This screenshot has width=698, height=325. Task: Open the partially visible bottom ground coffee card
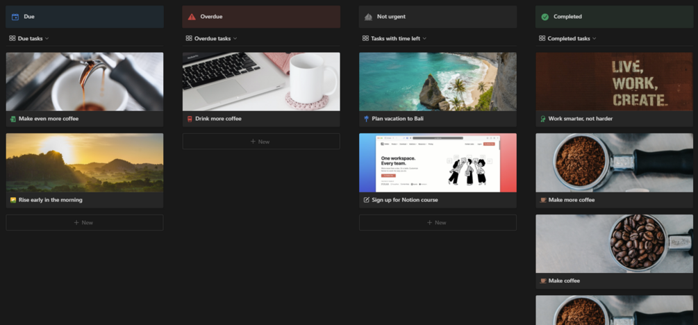(x=615, y=310)
